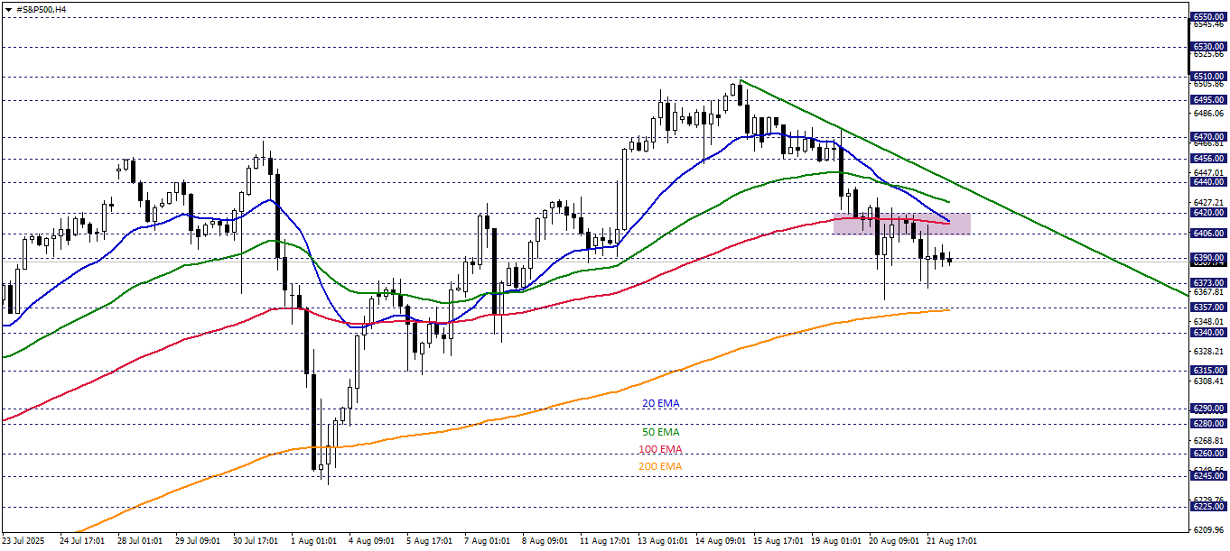Click the 14 Aug 09:01 time label
This screenshot has width=1230, height=551.
[x=721, y=542]
